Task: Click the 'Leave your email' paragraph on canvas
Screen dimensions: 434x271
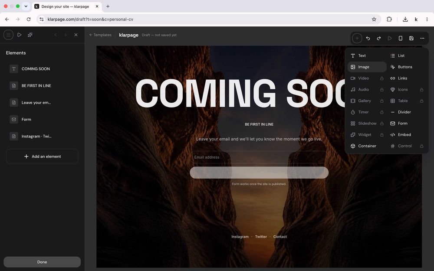Action: point(259,139)
